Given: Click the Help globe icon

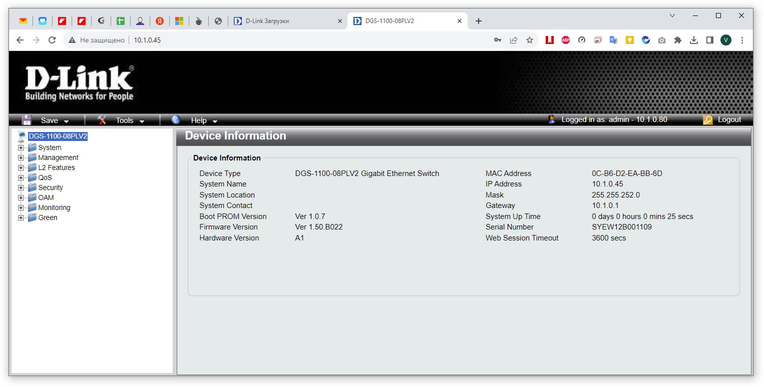Looking at the screenshot, I should coord(176,120).
